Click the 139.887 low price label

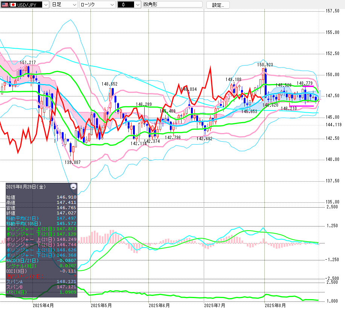click(73, 162)
